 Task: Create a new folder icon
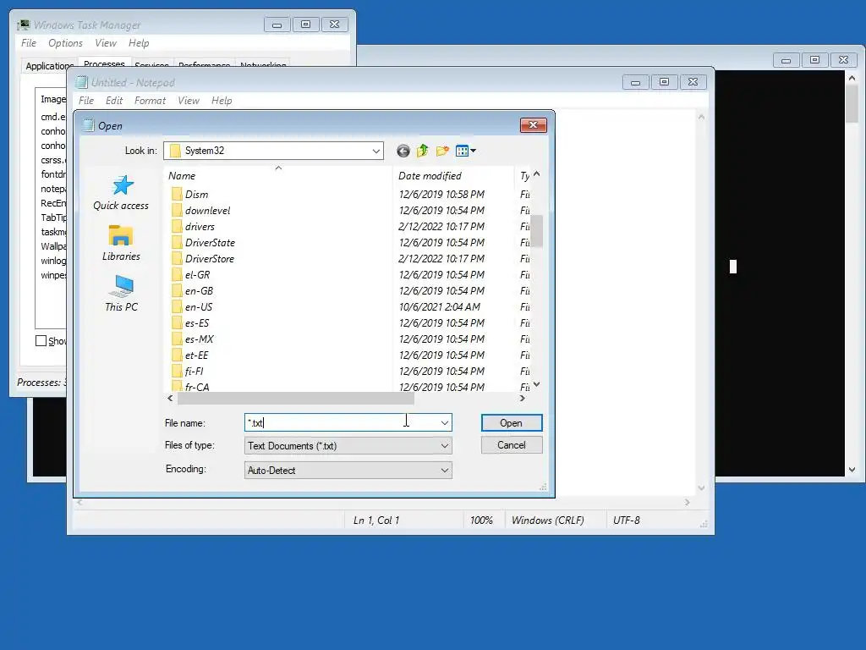click(442, 151)
